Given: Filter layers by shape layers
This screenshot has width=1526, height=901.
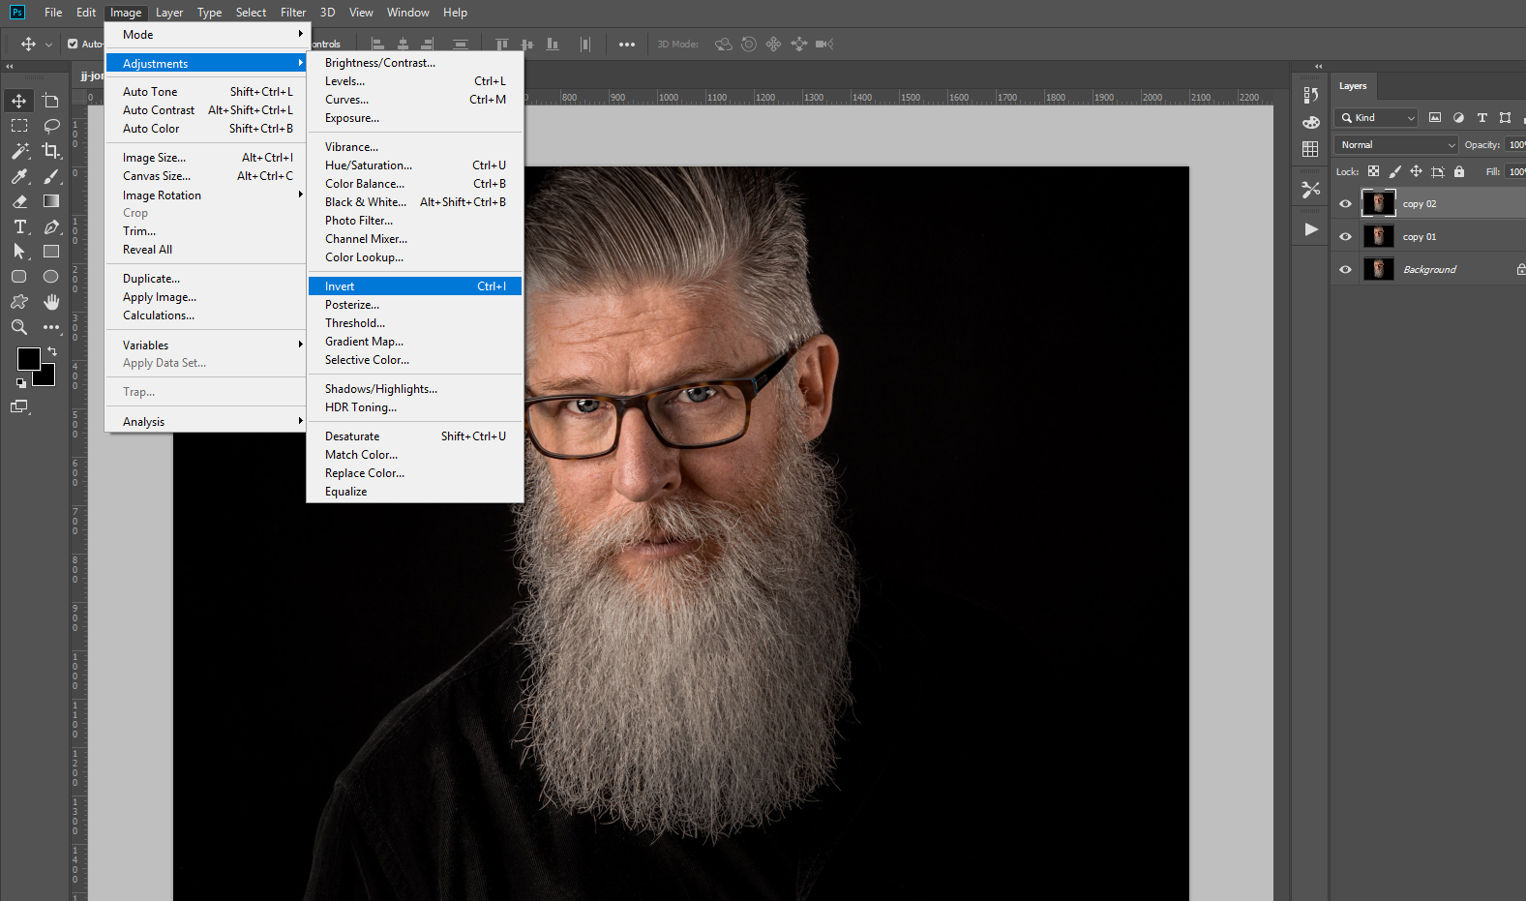Looking at the screenshot, I should point(1505,118).
